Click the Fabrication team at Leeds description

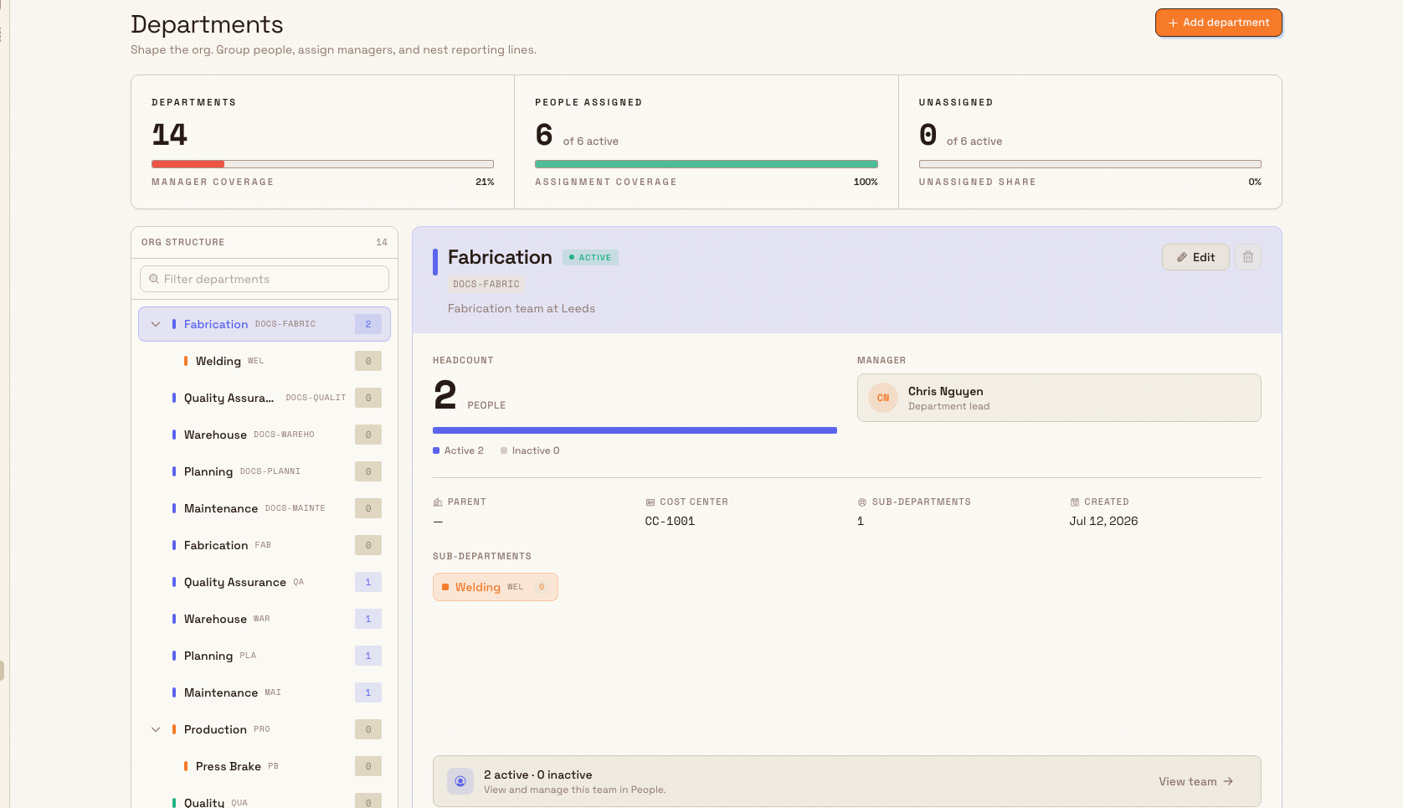(x=522, y=308)
